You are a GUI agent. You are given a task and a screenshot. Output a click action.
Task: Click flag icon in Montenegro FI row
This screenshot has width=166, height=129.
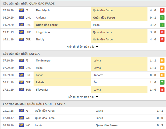pos(21,60)
